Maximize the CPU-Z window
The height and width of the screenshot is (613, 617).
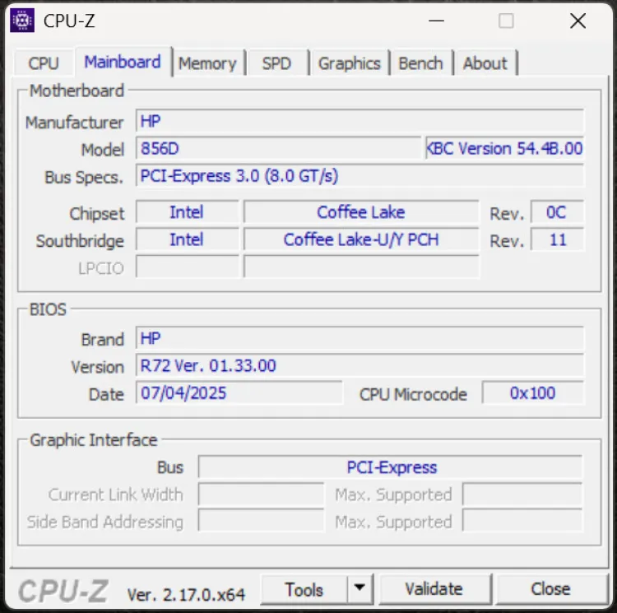click(506, 21)
